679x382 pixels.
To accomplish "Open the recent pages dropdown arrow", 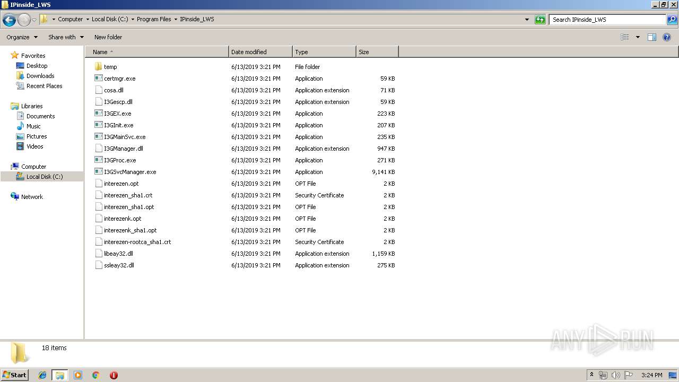I will pyautogui.click(x=34, y=20).
